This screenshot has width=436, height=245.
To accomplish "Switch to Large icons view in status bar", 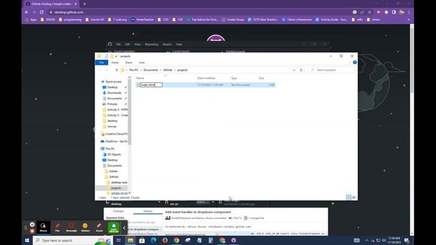I will pyautogui.click(x=354, y=197).
